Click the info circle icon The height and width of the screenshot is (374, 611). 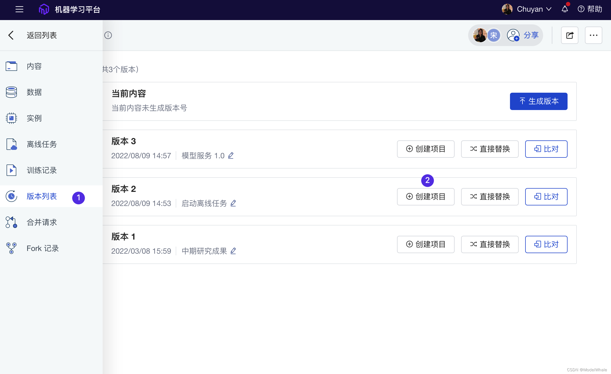108,35
